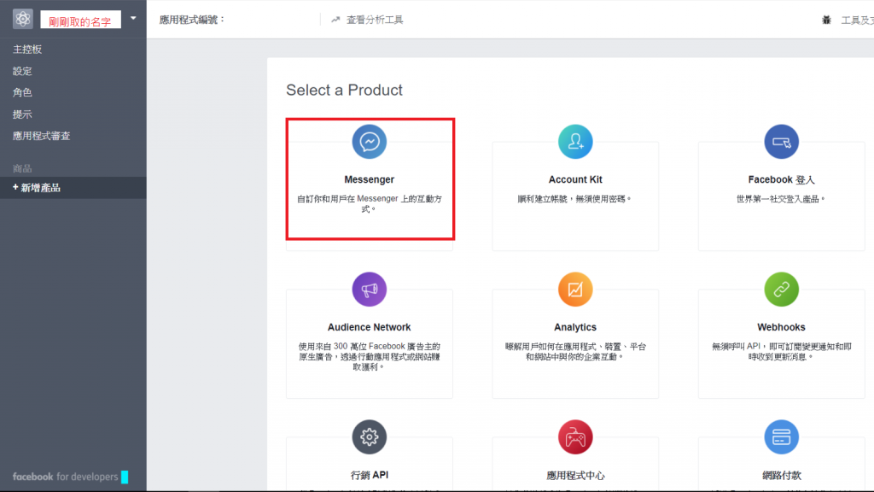Click the Webhooks link icon
Viewport: 874px width, 492px height.
tap(781, 290)
